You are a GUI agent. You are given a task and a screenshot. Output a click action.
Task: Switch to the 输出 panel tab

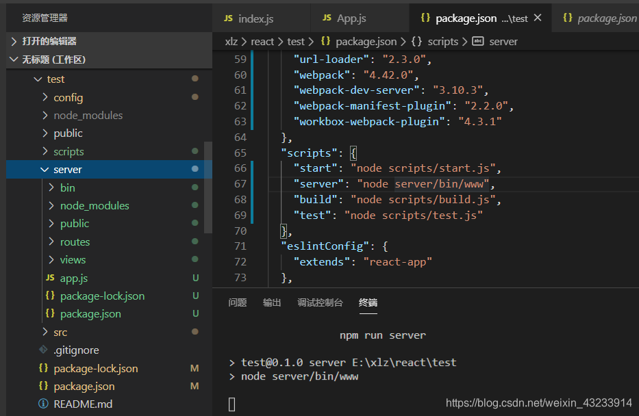pos(272,302)
